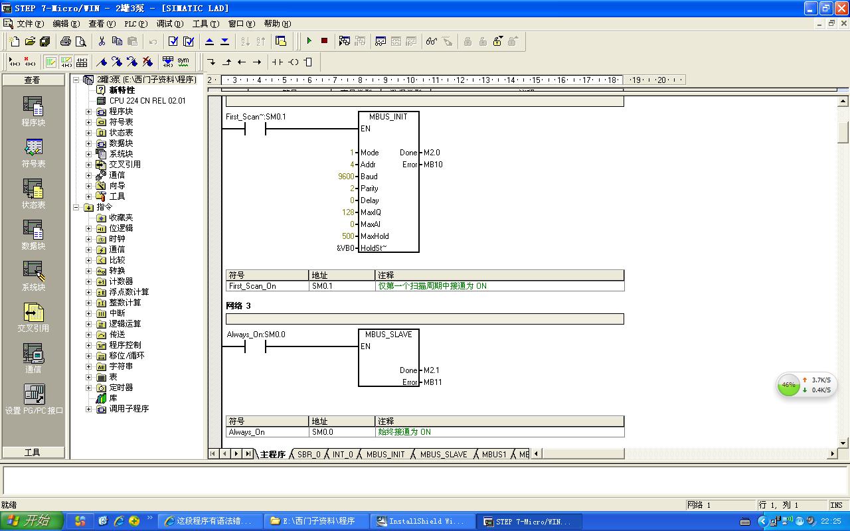Image resolution: width=850 pixels, height=531 pixels.
Task: Compile the current program block
Action: [173, 41]
